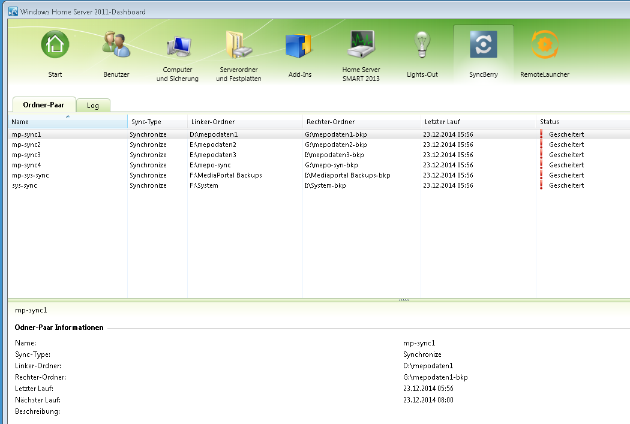Click the I:\Mediaportal Backups-bkp cell
Viewport: 630px width, 424px height.
347,175
